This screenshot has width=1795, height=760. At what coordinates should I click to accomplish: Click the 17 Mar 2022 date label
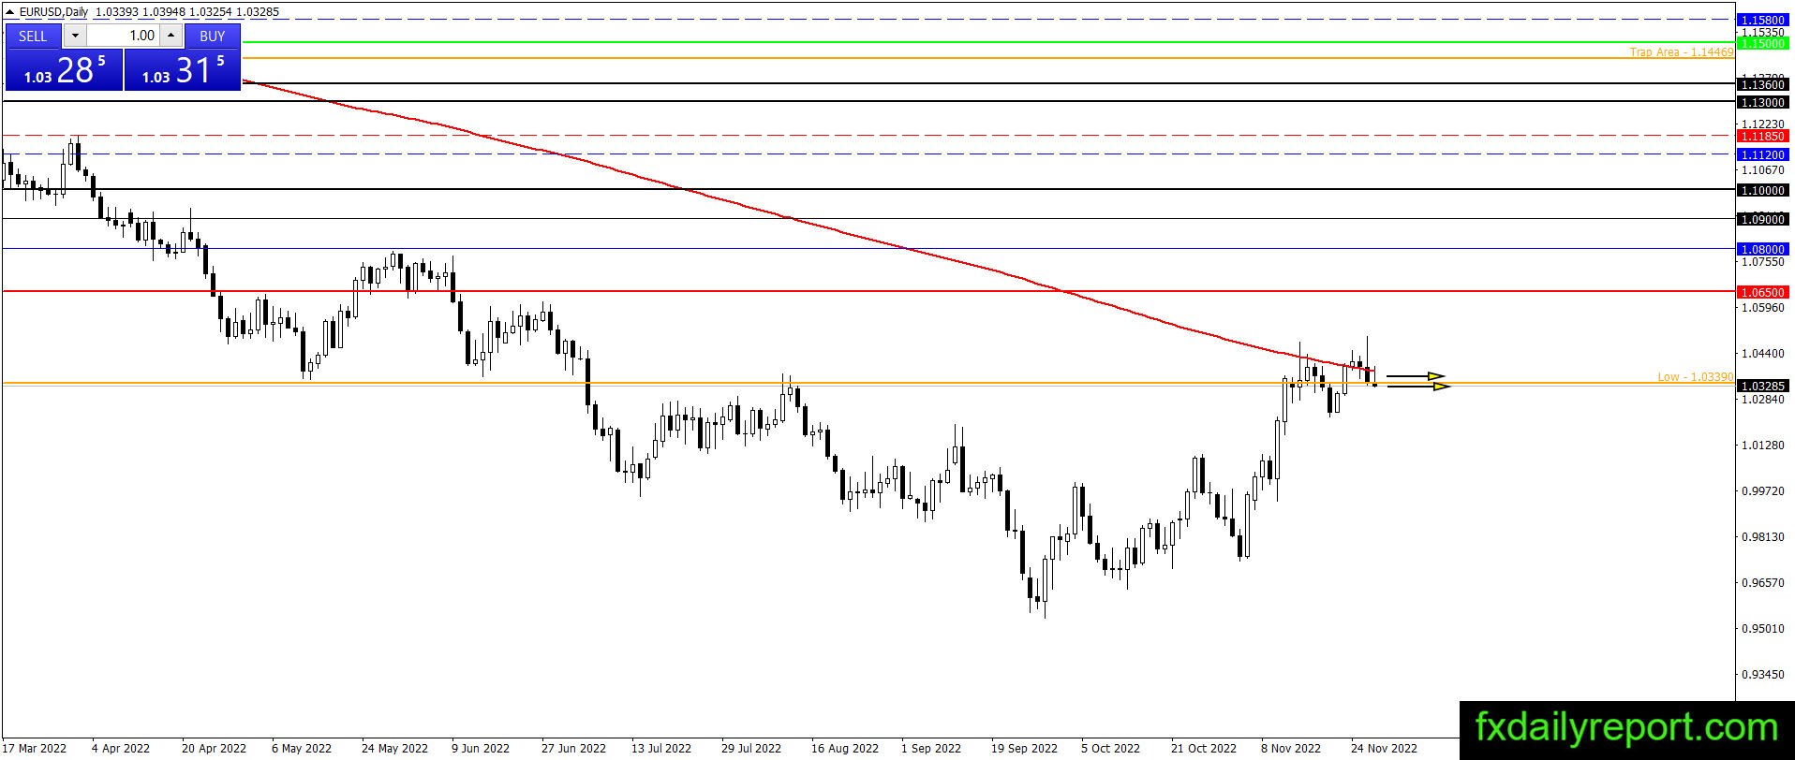(36, 749)
